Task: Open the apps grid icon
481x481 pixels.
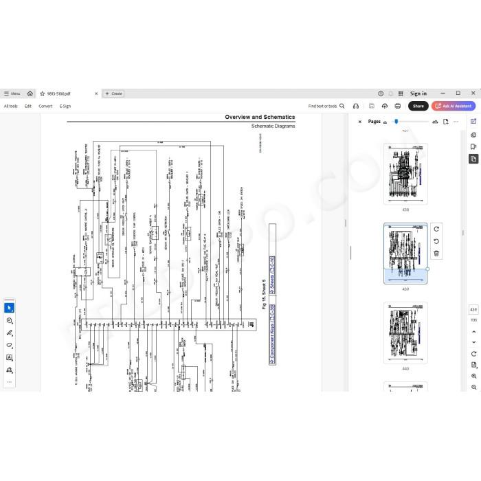Action: pyautogui.click(x=401, y=93)
